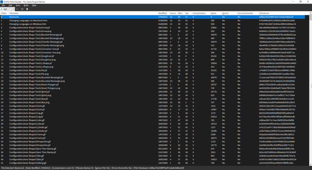Image resolution: width=312 pixels, height=170 pixels.
Task: Click the refresh icon in the toolbar
Action: tap(17, 9)
